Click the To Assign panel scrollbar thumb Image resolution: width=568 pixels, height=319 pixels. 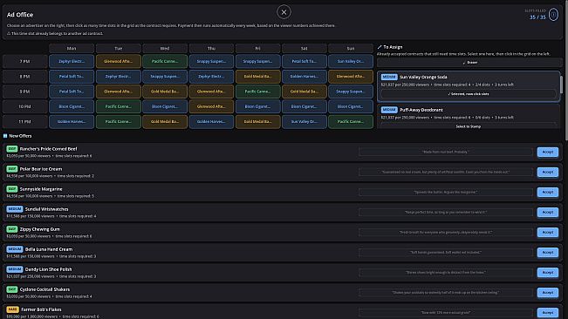(x=562, y=85)
